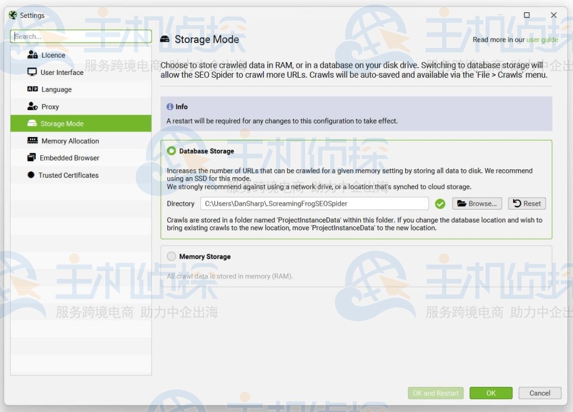The width and height of the screenshot is (573, 412).
Task: Click the Directory path input field
Action: coord(314,203)
